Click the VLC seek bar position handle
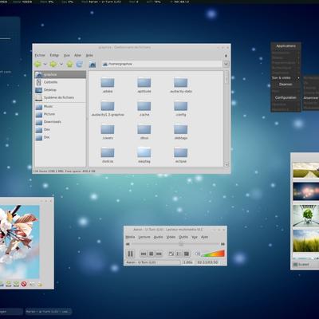Image resolution: width=319 pixels, height=319 pixels. (x=181, y=244)
